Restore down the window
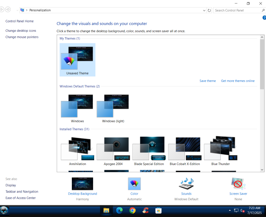The height and width of the screenshot is (217, 266). [x=248, y=3]
